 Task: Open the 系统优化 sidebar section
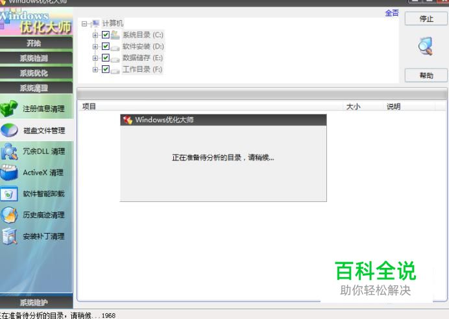(x=36, y=73)
